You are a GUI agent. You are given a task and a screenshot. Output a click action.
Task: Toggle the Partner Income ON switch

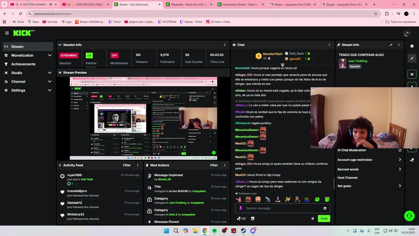coord(89,55)
